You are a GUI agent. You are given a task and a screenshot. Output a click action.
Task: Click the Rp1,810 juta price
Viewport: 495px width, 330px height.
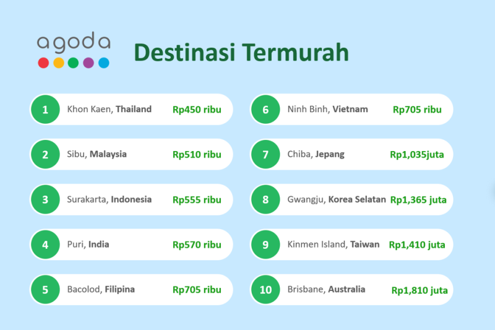[x=419, y=290]
